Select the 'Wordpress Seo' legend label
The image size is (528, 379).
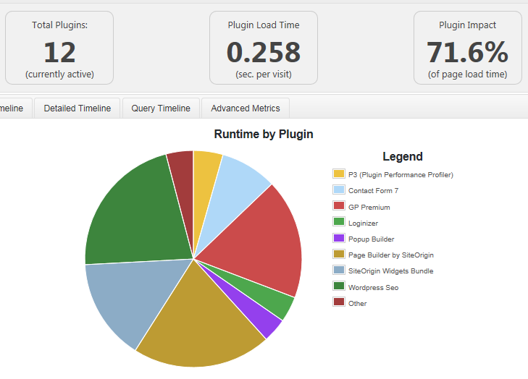(373, 288)
